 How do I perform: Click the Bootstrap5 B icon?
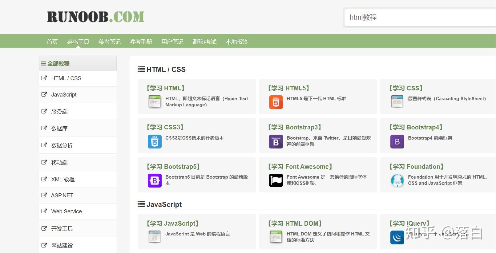coord(155,180)
